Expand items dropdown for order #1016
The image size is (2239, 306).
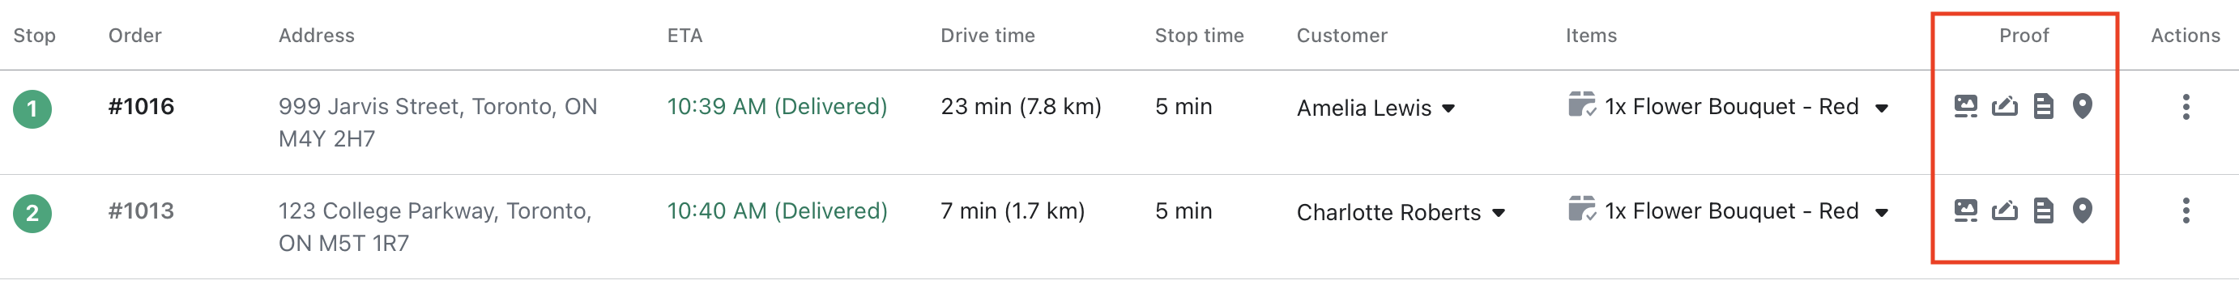click(x=1882, y=108)
